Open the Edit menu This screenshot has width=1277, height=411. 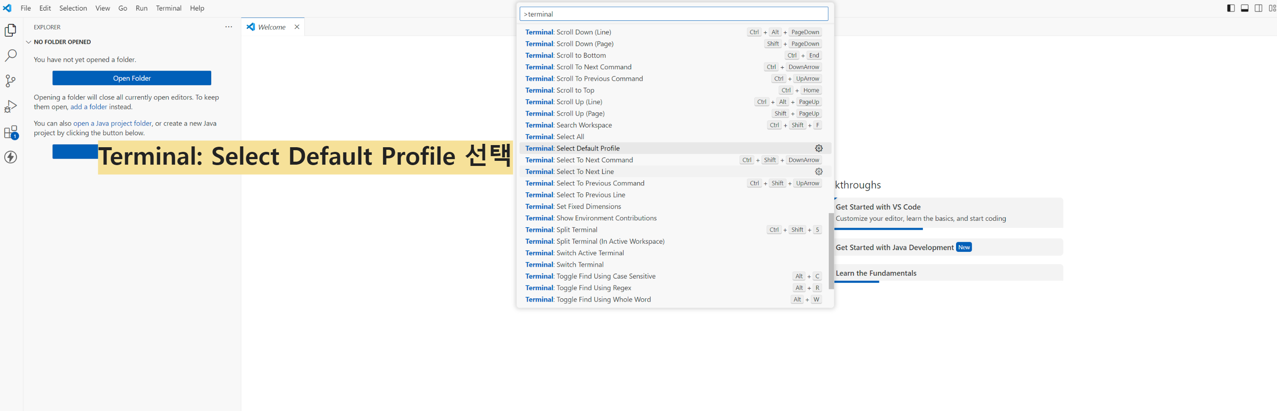(x=45, y=8)
